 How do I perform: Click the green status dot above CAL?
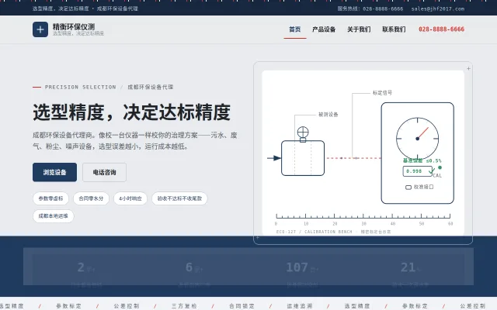point(440,167)
